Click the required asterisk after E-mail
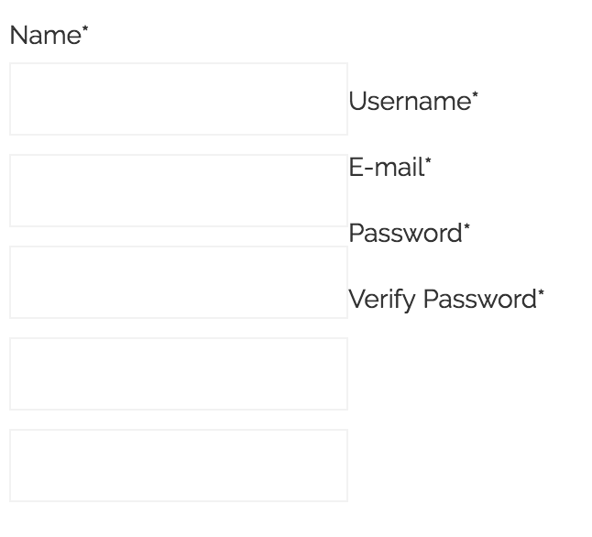 (428, 161)
